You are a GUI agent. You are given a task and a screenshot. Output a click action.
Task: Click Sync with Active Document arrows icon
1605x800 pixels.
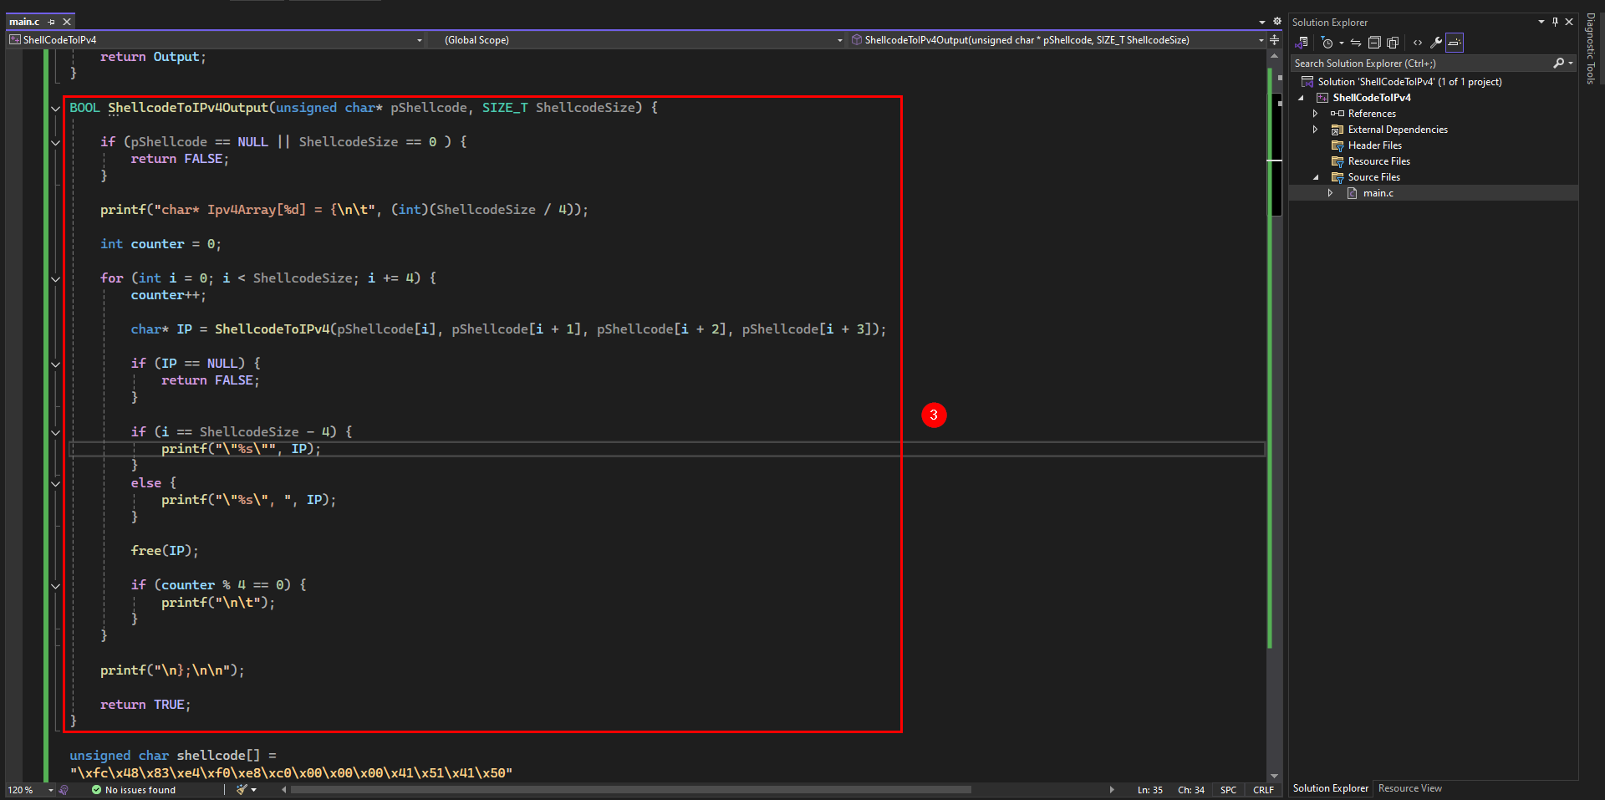(1356, 43)
